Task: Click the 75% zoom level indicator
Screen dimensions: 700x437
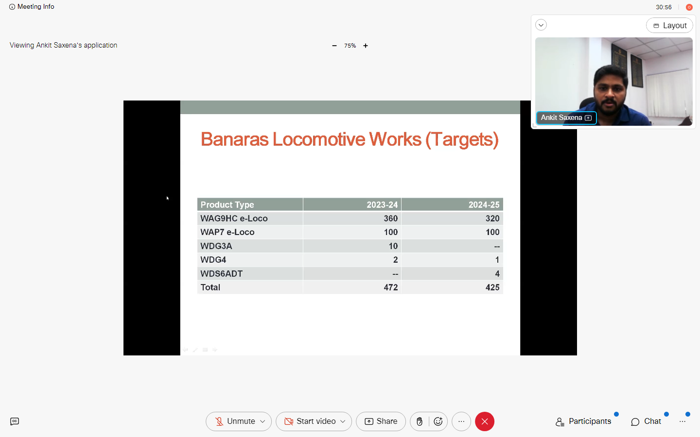Action: tap(350, 46)
